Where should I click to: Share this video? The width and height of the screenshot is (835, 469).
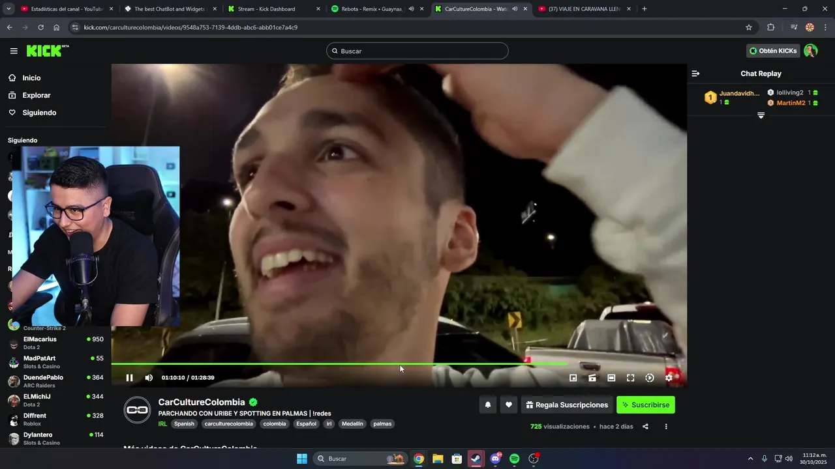click(645, 427)
